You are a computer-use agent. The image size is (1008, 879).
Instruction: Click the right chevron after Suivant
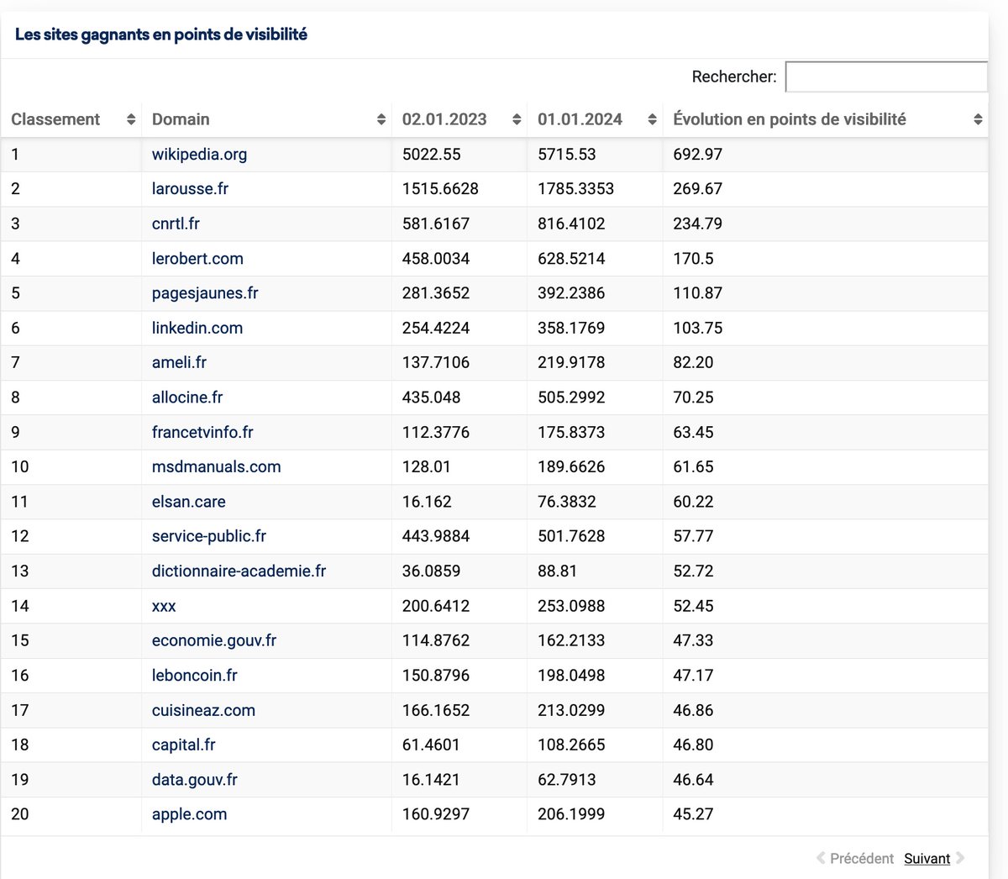click(960, 858)
